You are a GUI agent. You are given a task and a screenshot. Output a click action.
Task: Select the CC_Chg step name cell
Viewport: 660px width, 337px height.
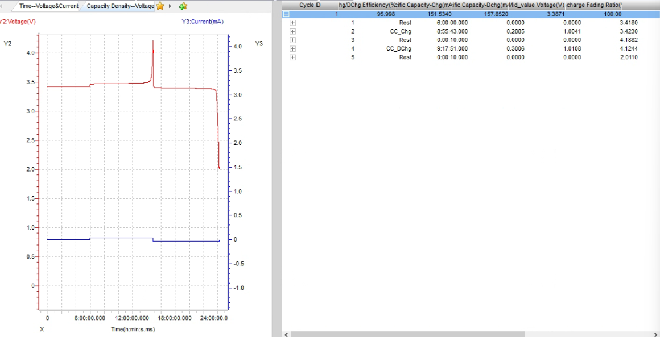tap(401, 31)
